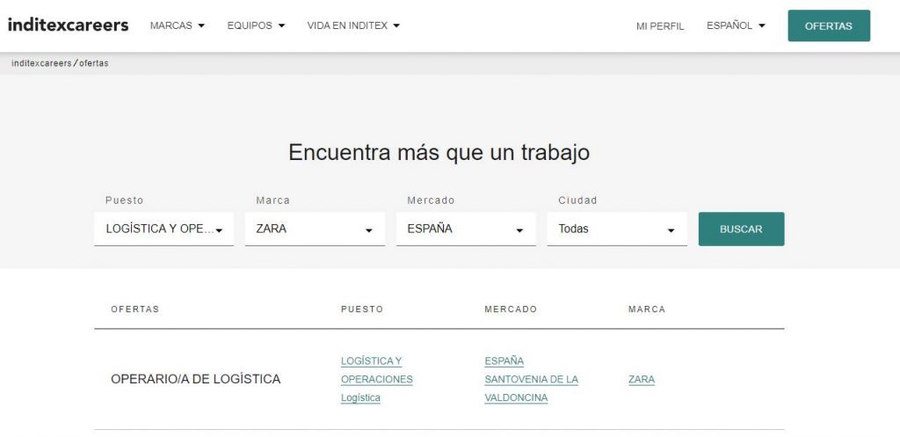Open the Mercado dropdown set to ESPAÑA

[x=466, y=229]
